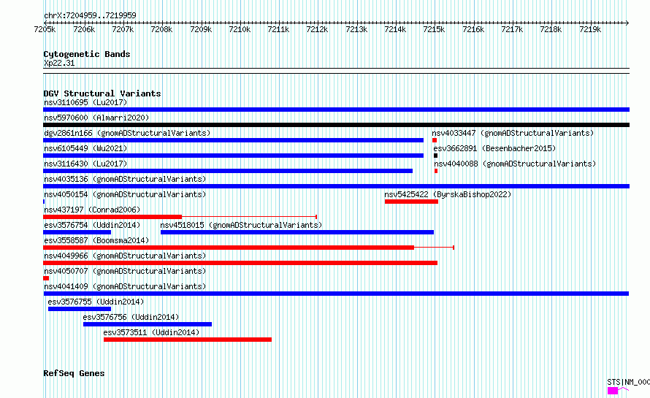Select small red nsv4050707 marker
This screenshot has width=650, height=398.
pyautogui.click(x=46, y=278)
